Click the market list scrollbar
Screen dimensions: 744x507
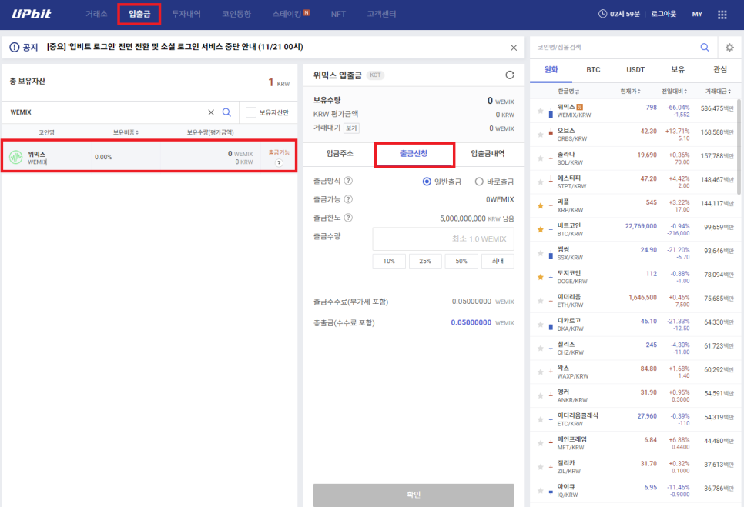click(739, 147)
